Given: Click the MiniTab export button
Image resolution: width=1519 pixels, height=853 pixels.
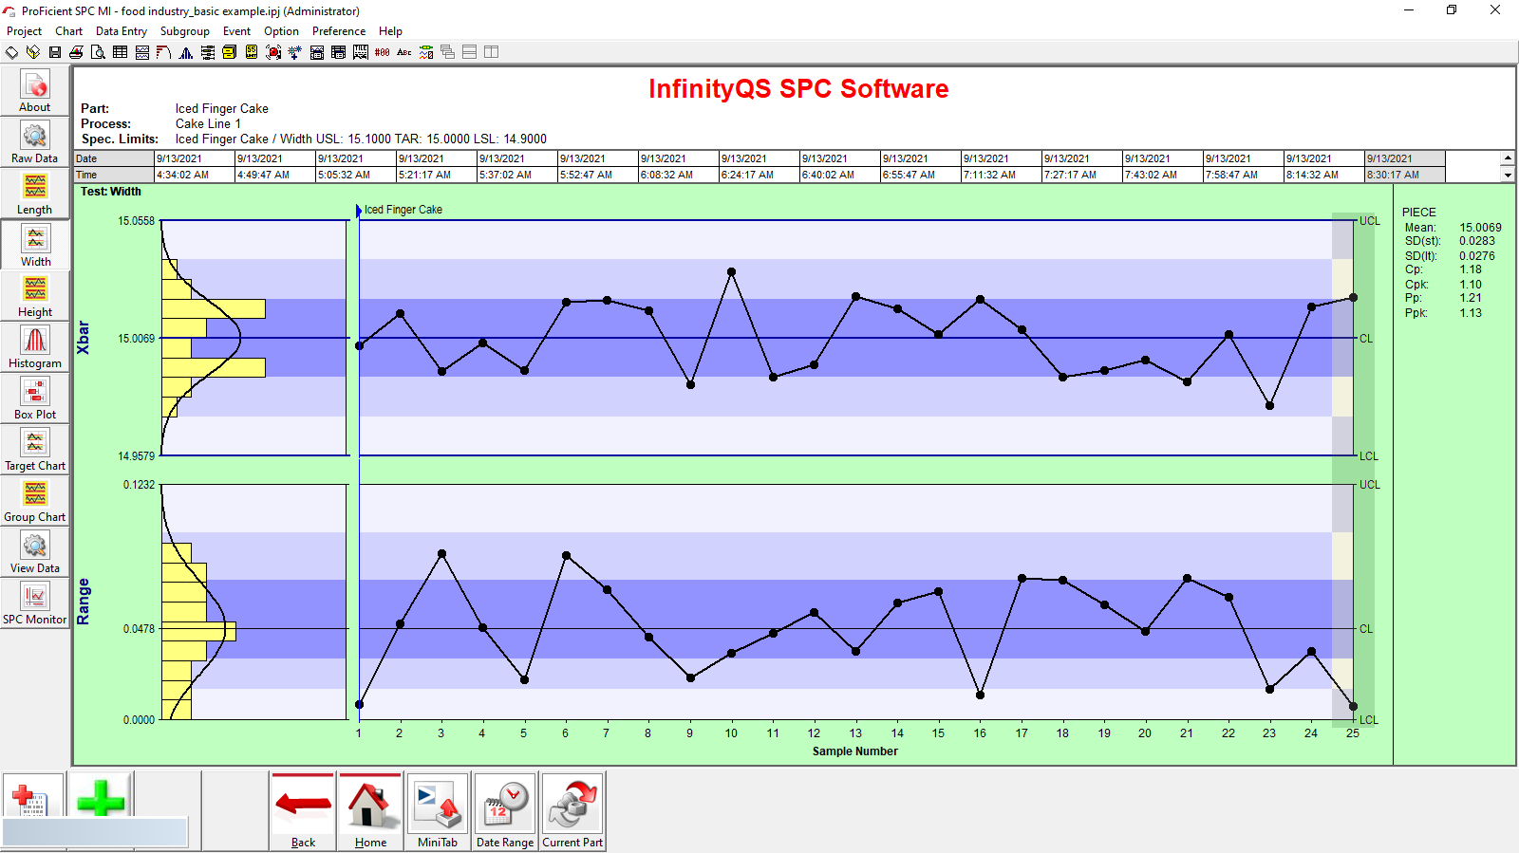Looking at the screenshot, I should 438,811.
